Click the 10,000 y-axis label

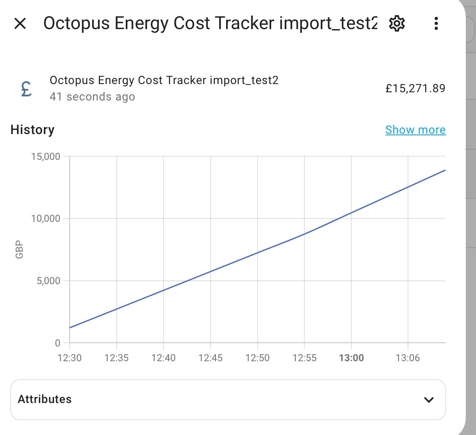tap(45, 219)
